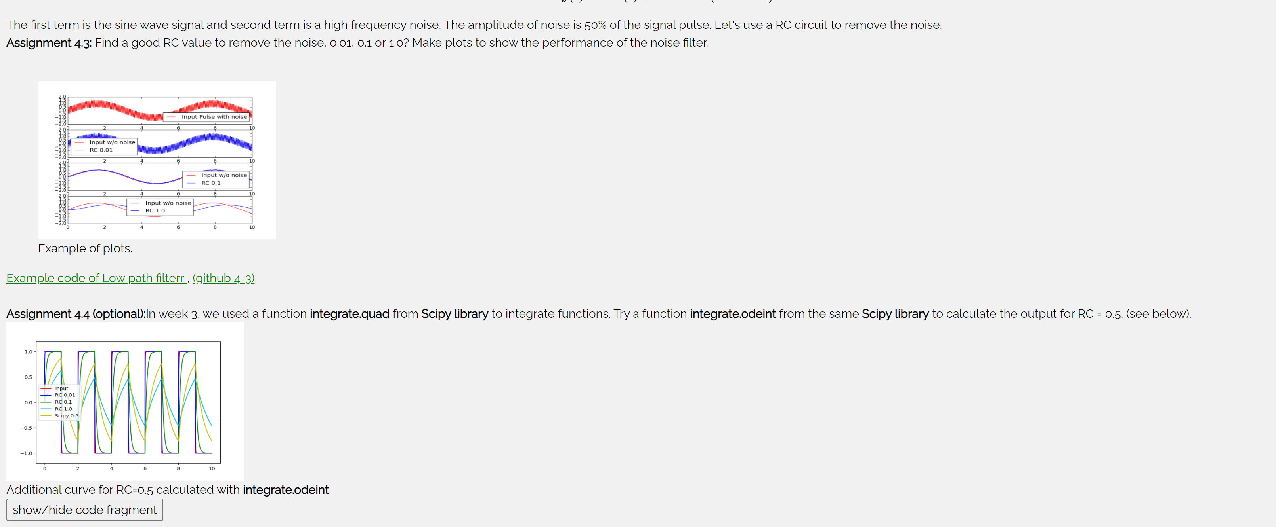Click the bold integrate.odeint text in assignment
The height and width of the screenshot is (527, 1276).
coord(733,314)
